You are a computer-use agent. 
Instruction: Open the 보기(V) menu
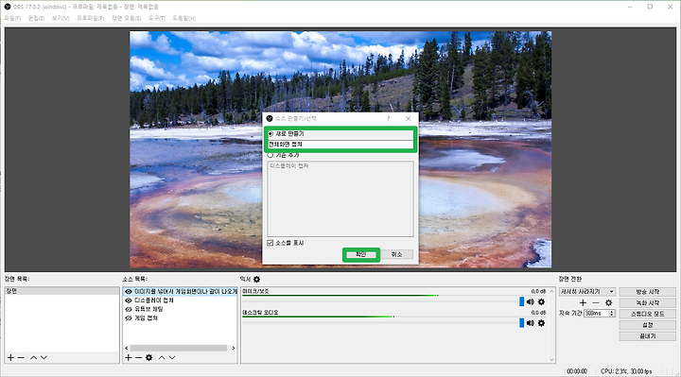pos(61,18)
